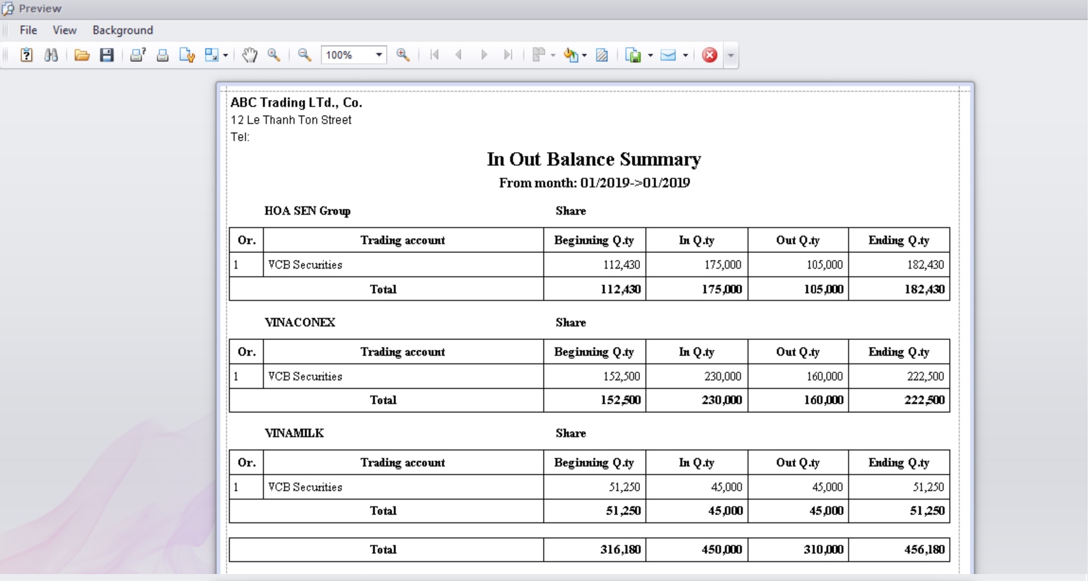The image size is (1089, 581).
Task: Go to the first page
Action: pyautogui.click(x=434, y=55)
